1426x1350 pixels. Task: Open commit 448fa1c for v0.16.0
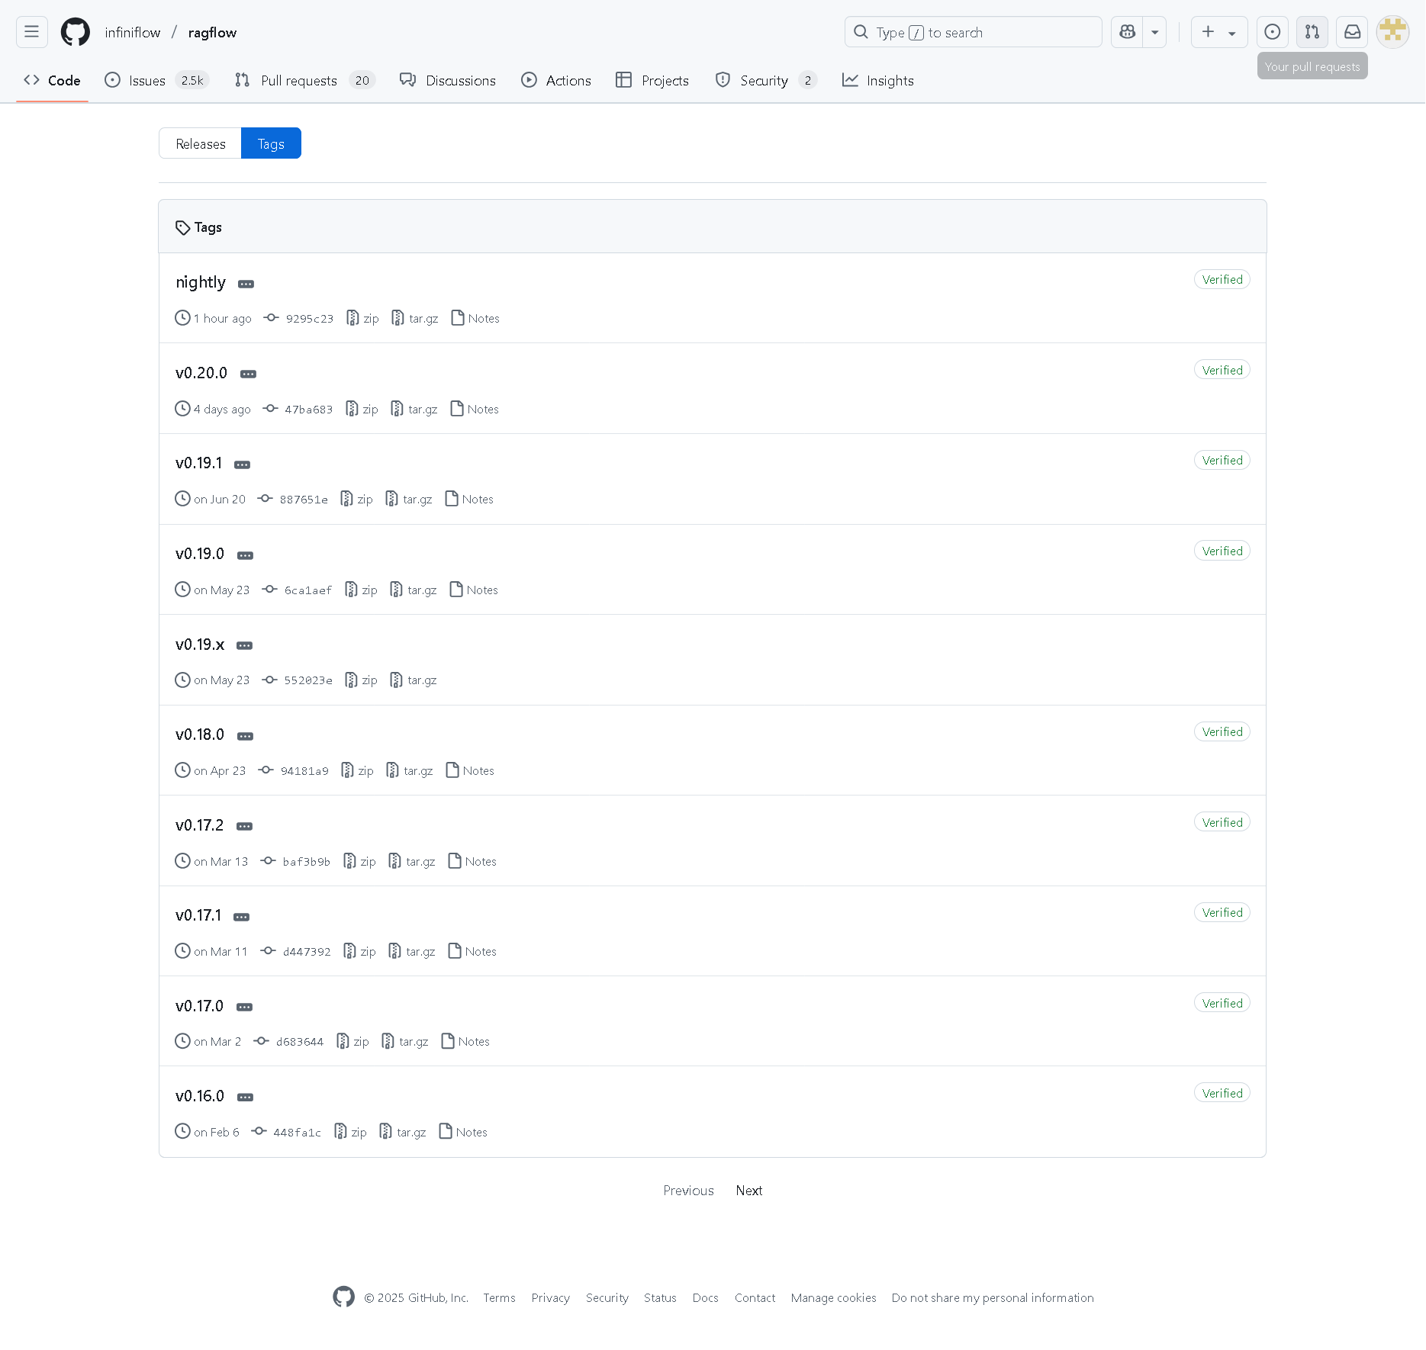(287, 1132)
